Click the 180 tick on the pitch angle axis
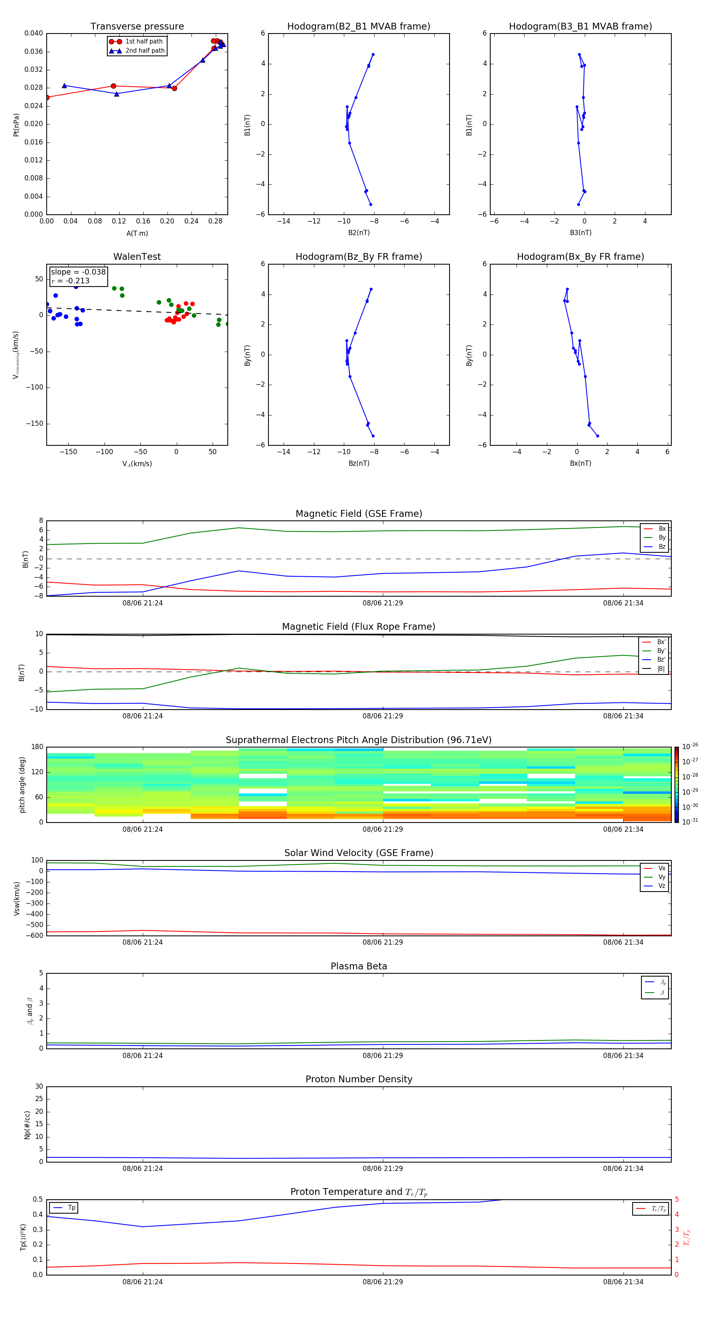Image resolution: width=718 pixels, height=1317 pixels. point(37,747)
